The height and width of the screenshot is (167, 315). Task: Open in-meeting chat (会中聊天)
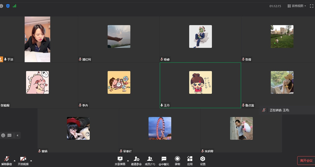pyautogui.click(x=164, y=160)
